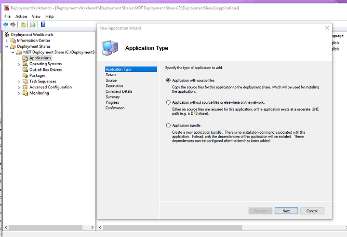The width and height of the screenshot is (347, 237).
Task: Click the tree pane scroll right arrow
Action: point(93,227)
